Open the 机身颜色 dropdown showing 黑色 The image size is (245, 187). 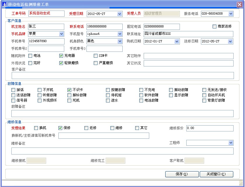pos(119,41)
